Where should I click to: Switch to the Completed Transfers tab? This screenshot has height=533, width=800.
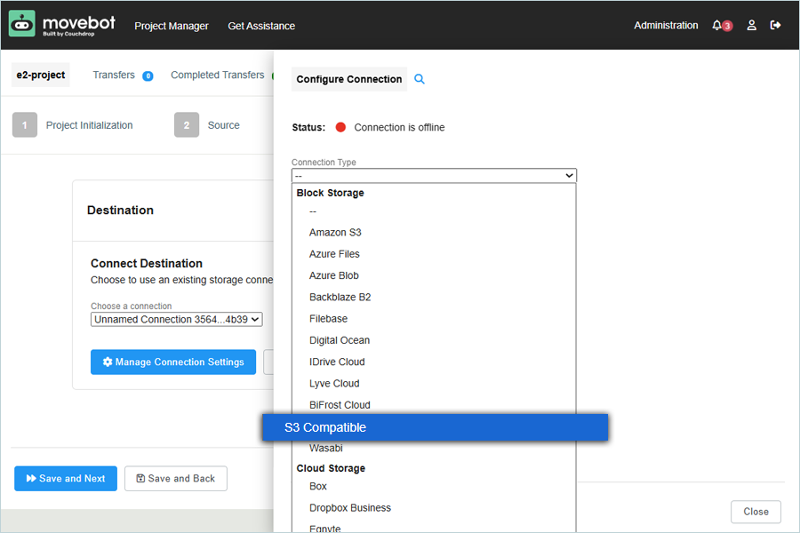click(217, 76)
